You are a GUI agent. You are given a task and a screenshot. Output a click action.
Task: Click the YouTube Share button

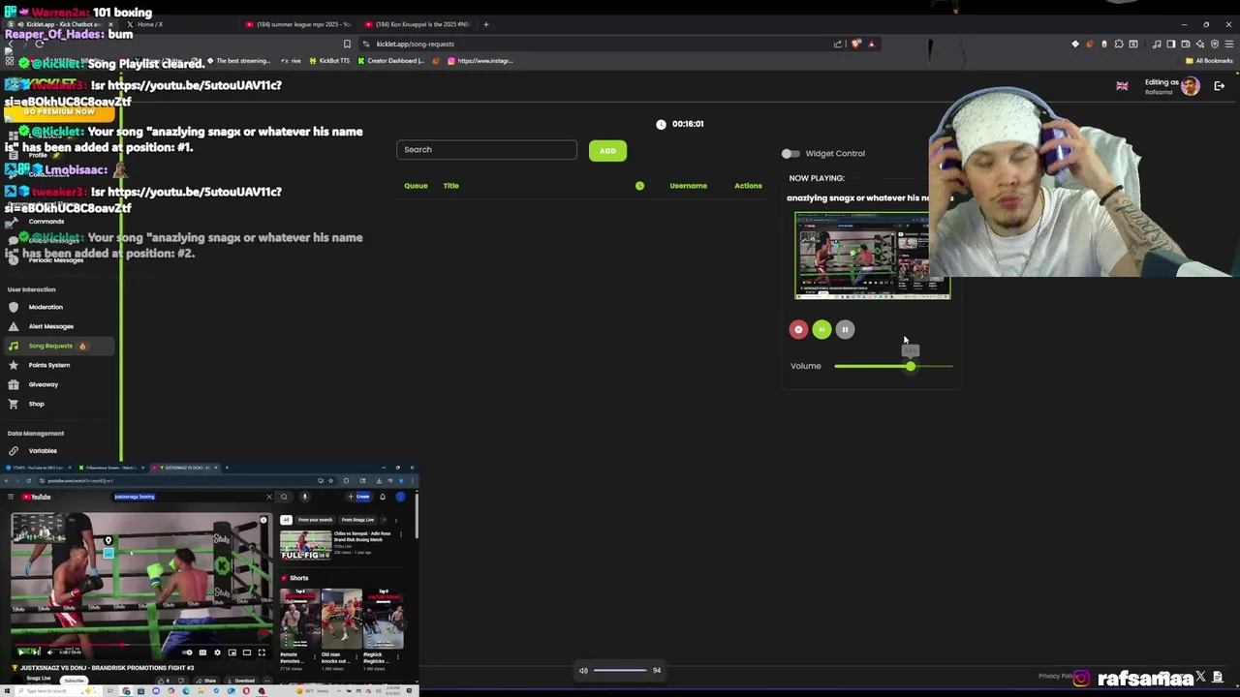206,681
